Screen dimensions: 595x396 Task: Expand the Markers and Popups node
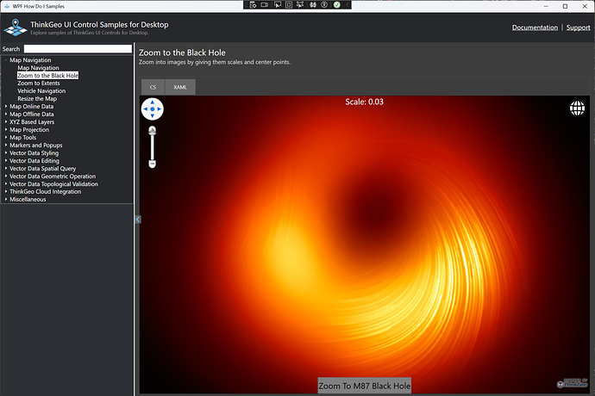coord(6,145)
